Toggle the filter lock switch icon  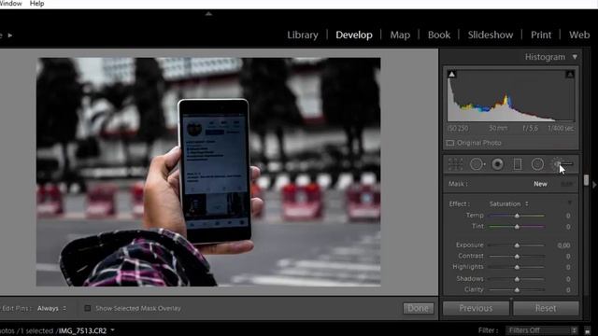pos(588,330)
